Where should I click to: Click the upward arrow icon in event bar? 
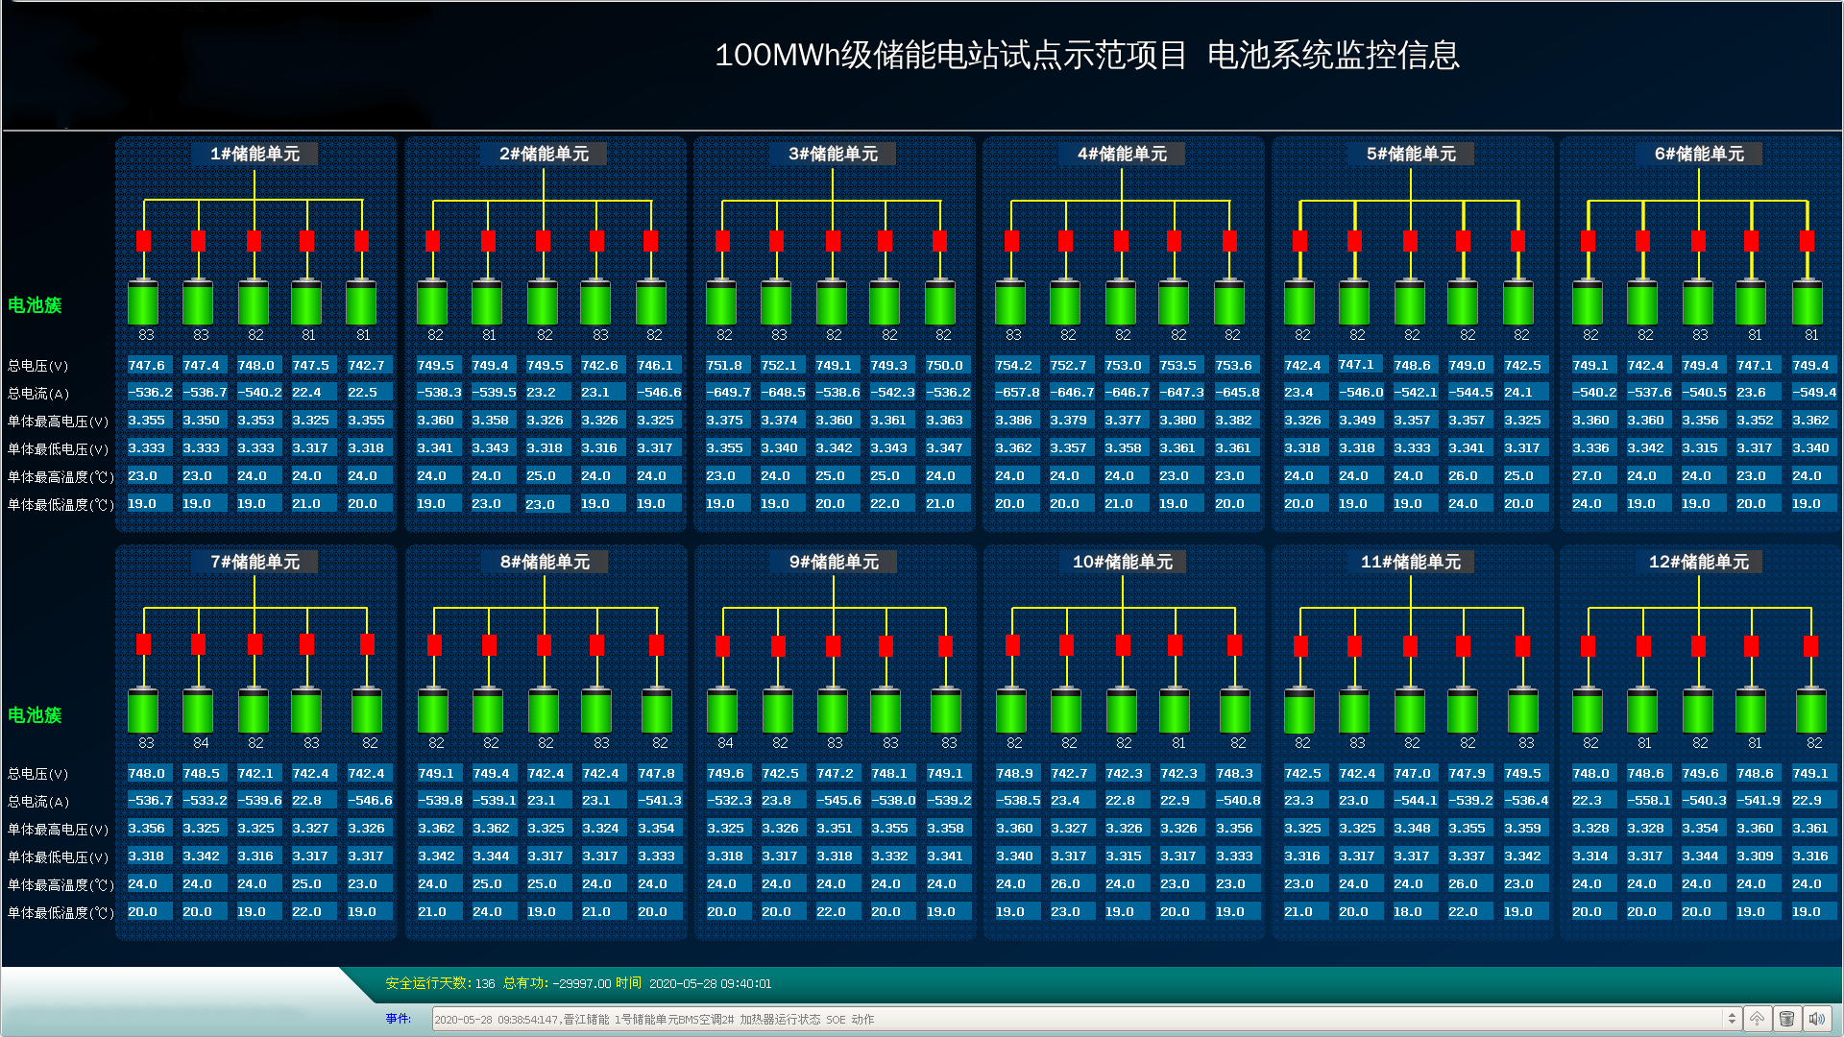(x=1757, y=1019)
